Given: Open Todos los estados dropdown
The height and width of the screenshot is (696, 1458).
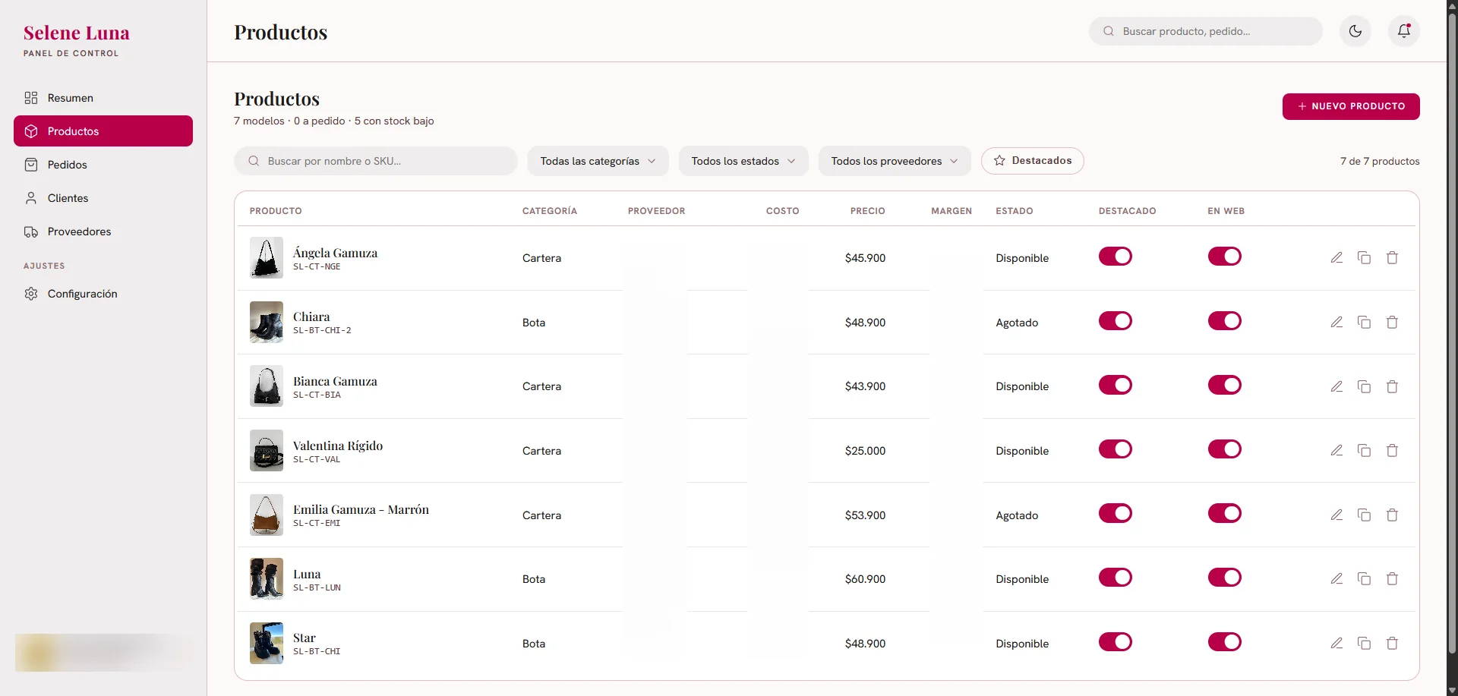Looking at the screenshot, I should tap(743, 161).
